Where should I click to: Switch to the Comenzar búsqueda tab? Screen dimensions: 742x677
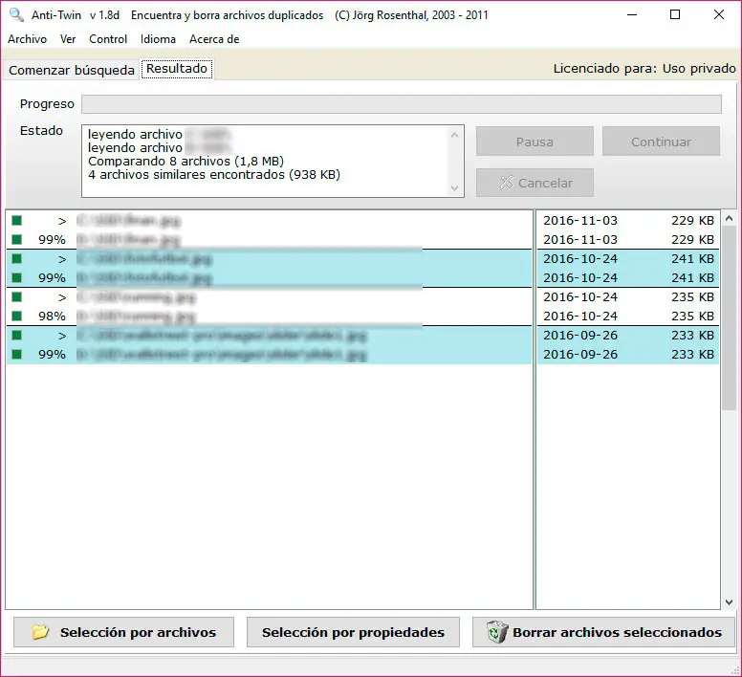72,70
